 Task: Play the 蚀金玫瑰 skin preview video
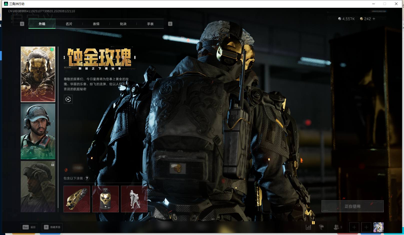(x=68, y=99)
